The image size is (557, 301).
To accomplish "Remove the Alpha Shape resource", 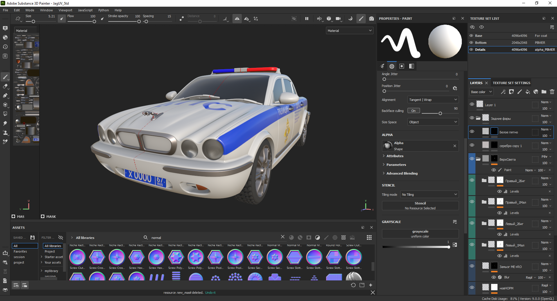I will [455, 146].
